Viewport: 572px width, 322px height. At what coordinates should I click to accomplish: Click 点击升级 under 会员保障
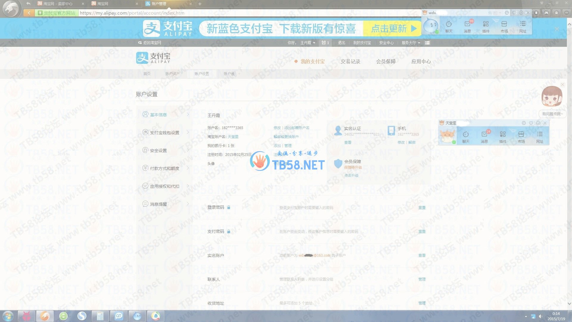[351, 175]
